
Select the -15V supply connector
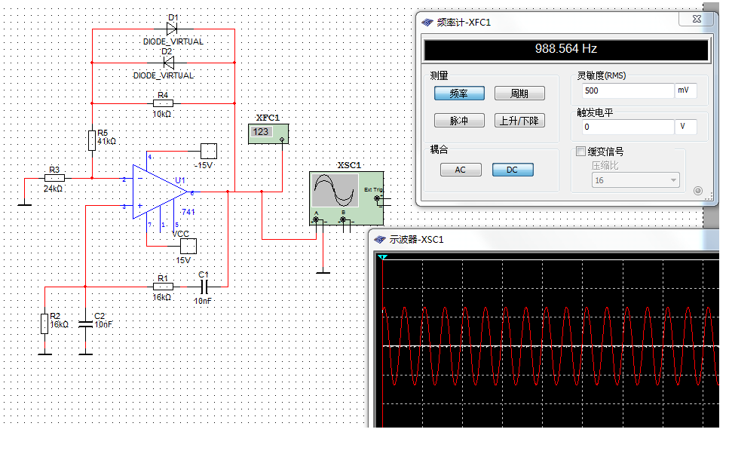pos(209,151)
